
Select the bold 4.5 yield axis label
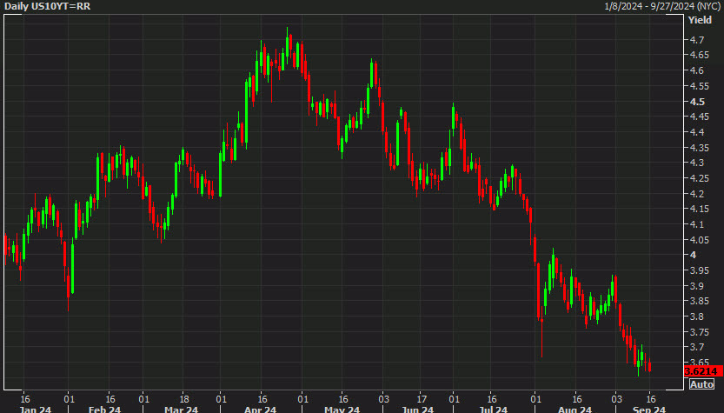point(697,102)
